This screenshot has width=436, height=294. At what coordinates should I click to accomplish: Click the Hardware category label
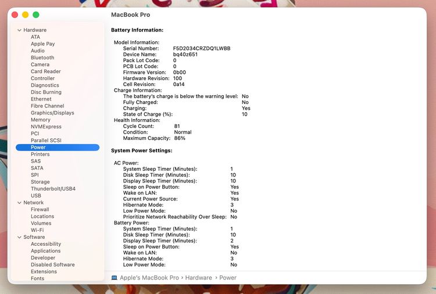(35, 30)
